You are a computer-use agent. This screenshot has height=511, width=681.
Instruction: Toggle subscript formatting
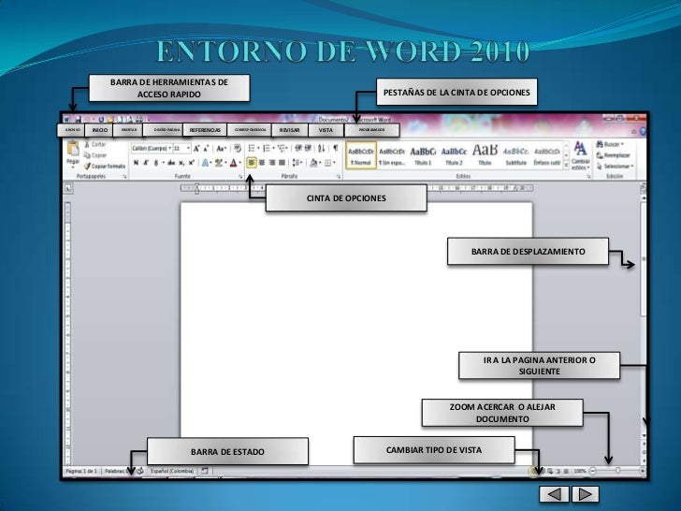(x=181, y=163)
